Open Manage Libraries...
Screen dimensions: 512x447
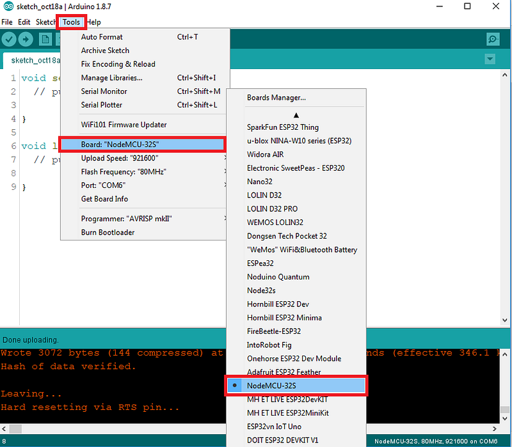[145, 78]
